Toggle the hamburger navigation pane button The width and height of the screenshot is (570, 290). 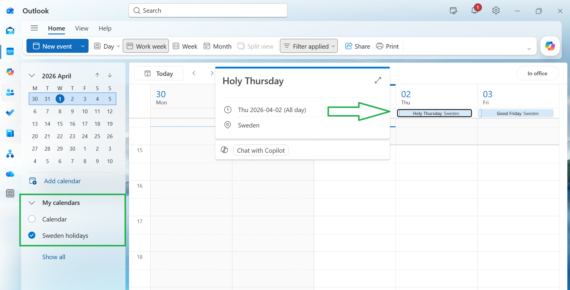34,28
